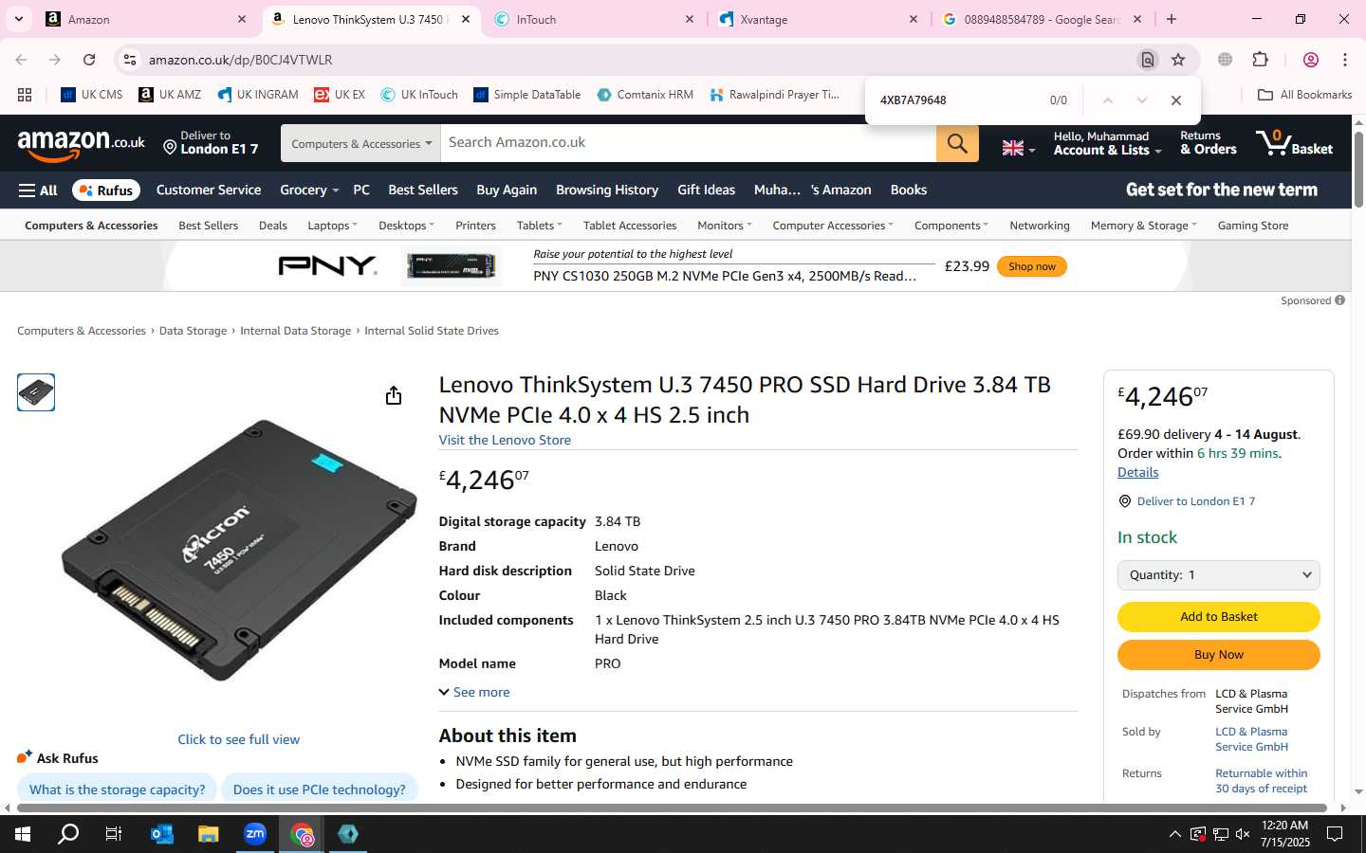Viewport: 1366px width, 853px height.
Task: Open Best Sellers in main nav
Action: click(423, 191)
